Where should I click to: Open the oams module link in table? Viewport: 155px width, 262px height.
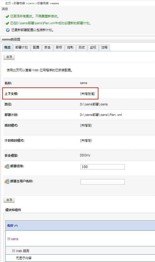(x=15, y=239)
